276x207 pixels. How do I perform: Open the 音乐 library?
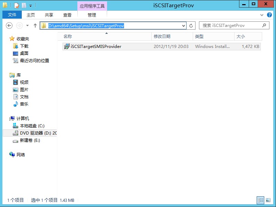pos(24,104)
